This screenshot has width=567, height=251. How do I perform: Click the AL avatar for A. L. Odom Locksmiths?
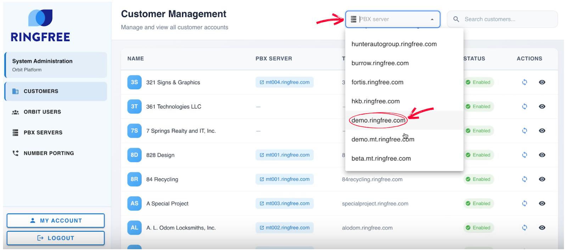coord(134,228)
